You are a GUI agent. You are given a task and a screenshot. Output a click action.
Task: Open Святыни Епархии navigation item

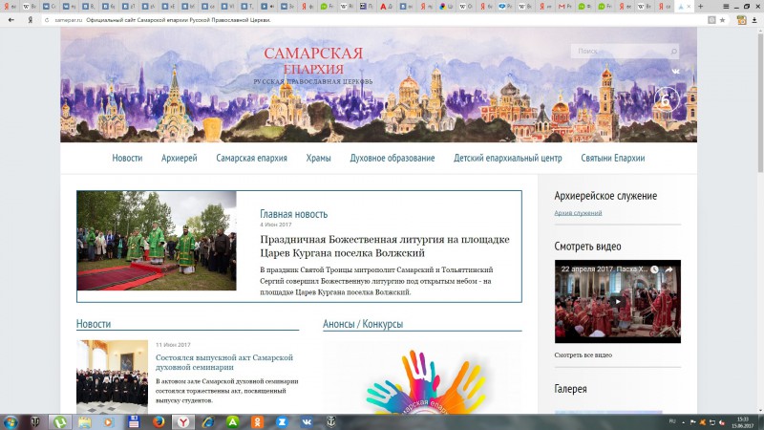(x=613, y=158)
